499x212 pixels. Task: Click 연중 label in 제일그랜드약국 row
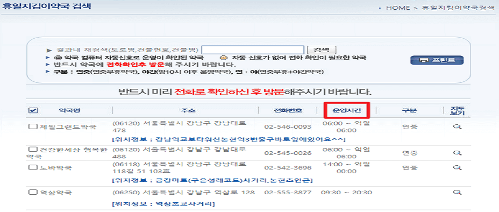tap(410, 126)
